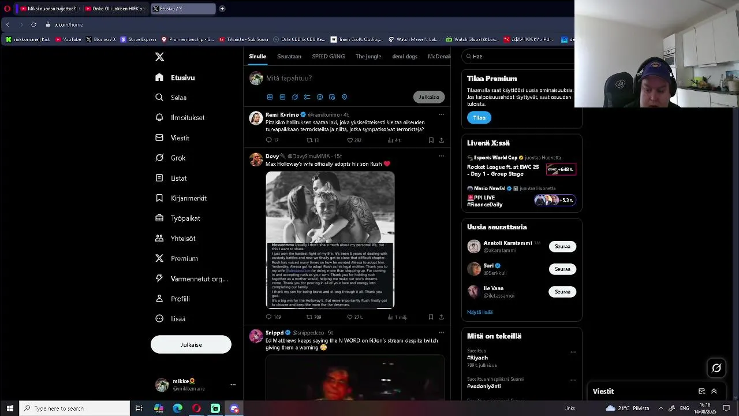Viewport: 739px width, 416px height.
Task: Add GIF icon in composer
Action: pyautogui.click(x=282, y=97)
